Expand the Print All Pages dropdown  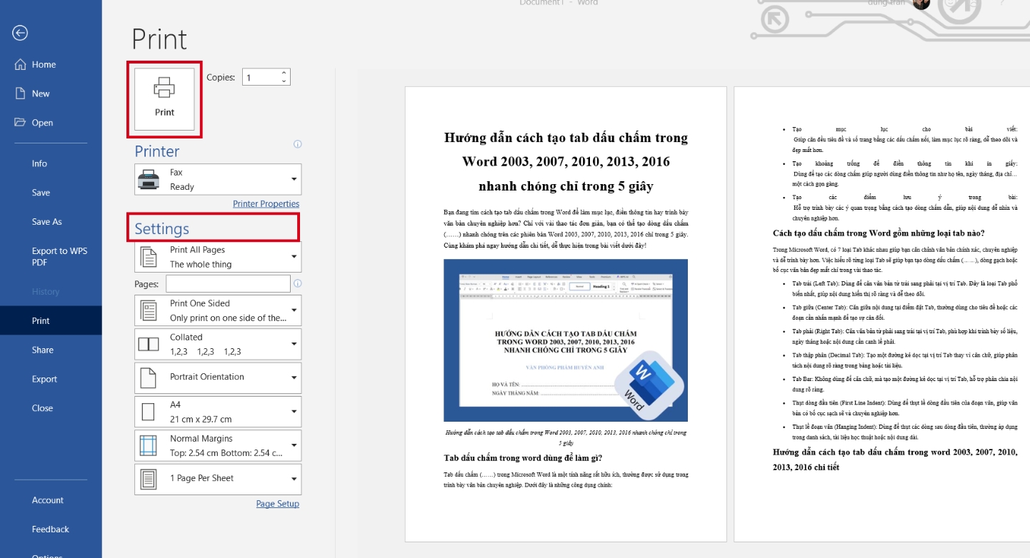218,257
